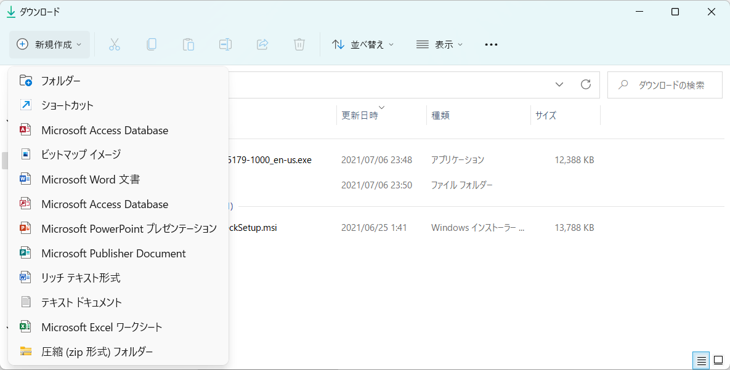Click the Copy icon in toolbar
730x370 pixels.
152,45
